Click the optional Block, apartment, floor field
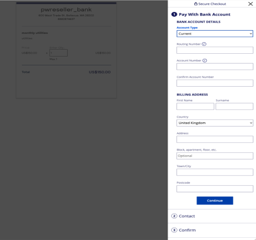This screenshot has height=240, width=256. click(x=215, y=156)
